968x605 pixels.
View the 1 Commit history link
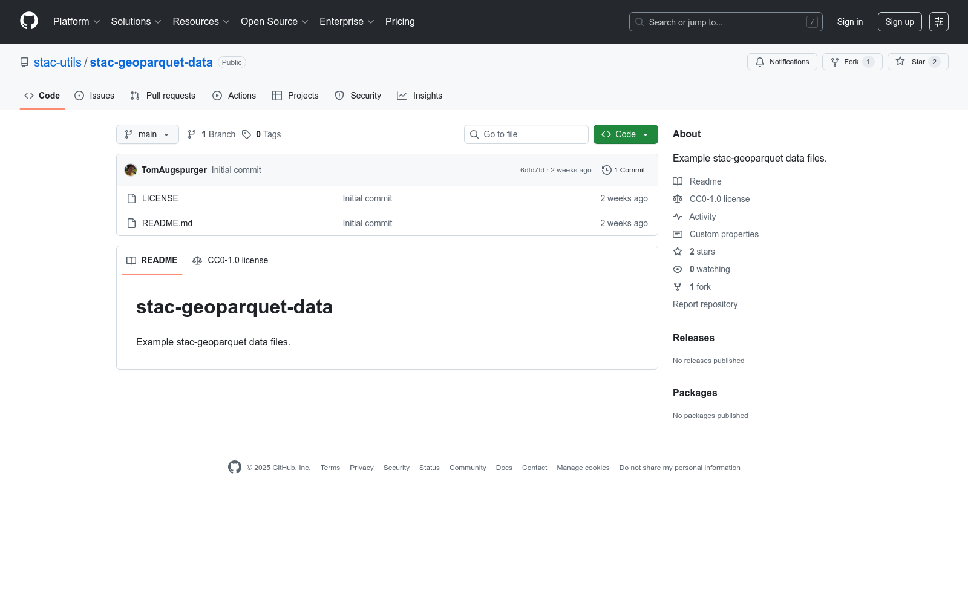point(624,170)
